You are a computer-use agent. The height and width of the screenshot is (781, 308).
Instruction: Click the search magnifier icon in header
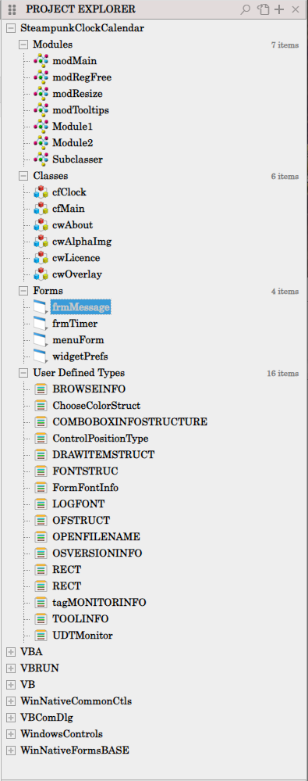pyautogui.click(x=246, y=9)
